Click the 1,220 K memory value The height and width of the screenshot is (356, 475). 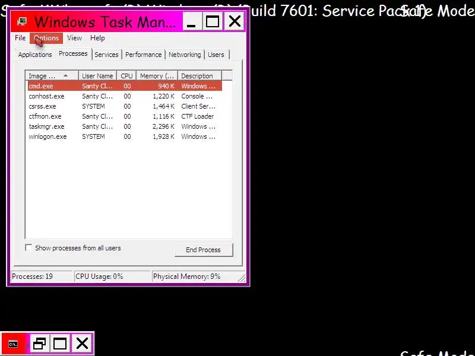tap(164, 96)
